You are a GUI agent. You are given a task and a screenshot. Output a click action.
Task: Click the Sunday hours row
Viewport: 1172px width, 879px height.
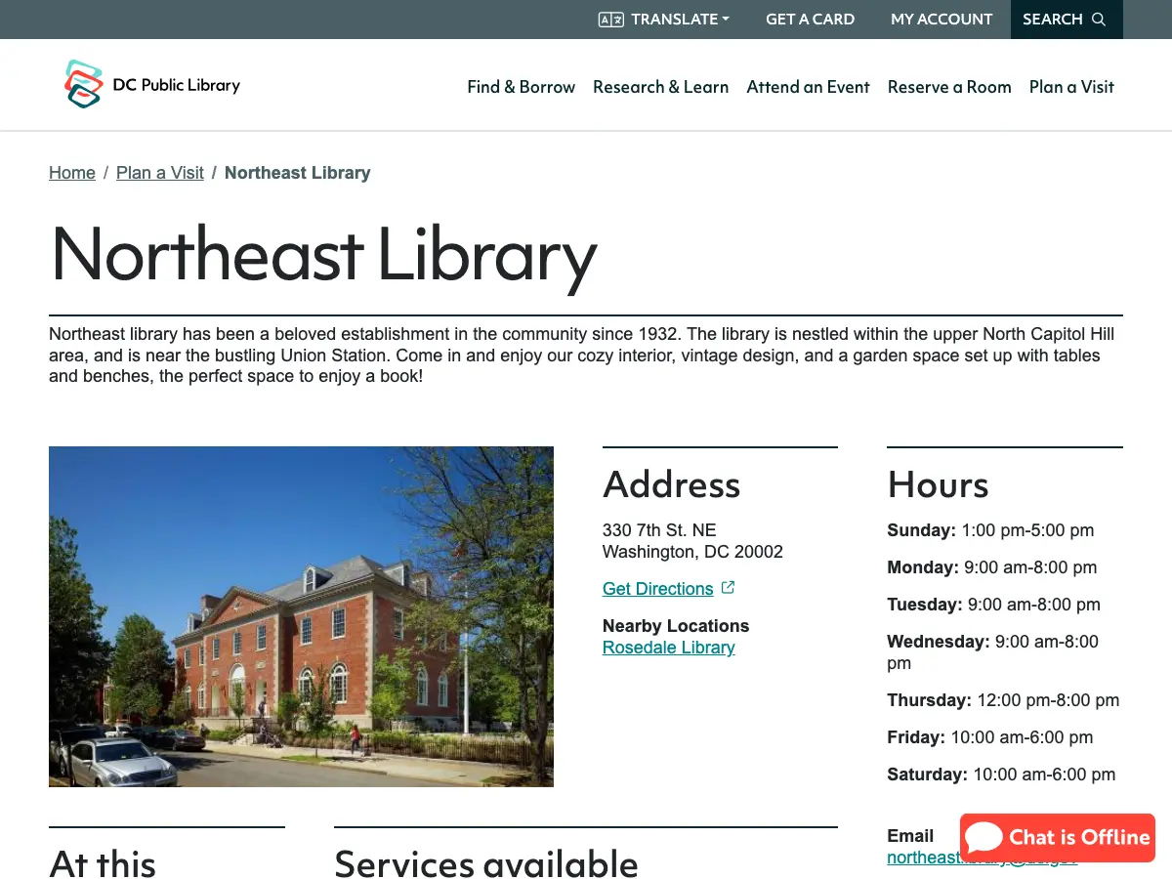tap(990, 530)
